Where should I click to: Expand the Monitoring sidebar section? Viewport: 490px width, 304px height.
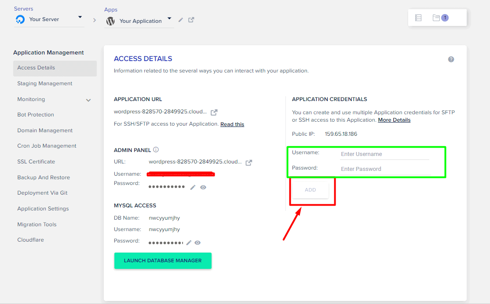point(88,100)
